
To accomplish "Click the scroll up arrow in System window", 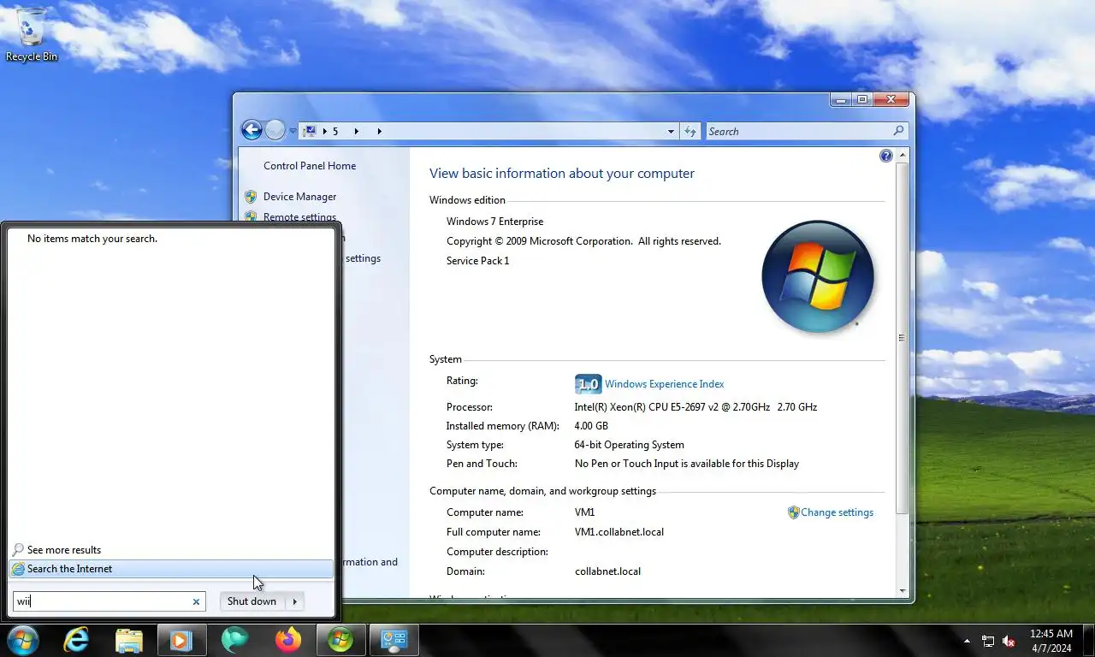I will click(x=903, y=156).
